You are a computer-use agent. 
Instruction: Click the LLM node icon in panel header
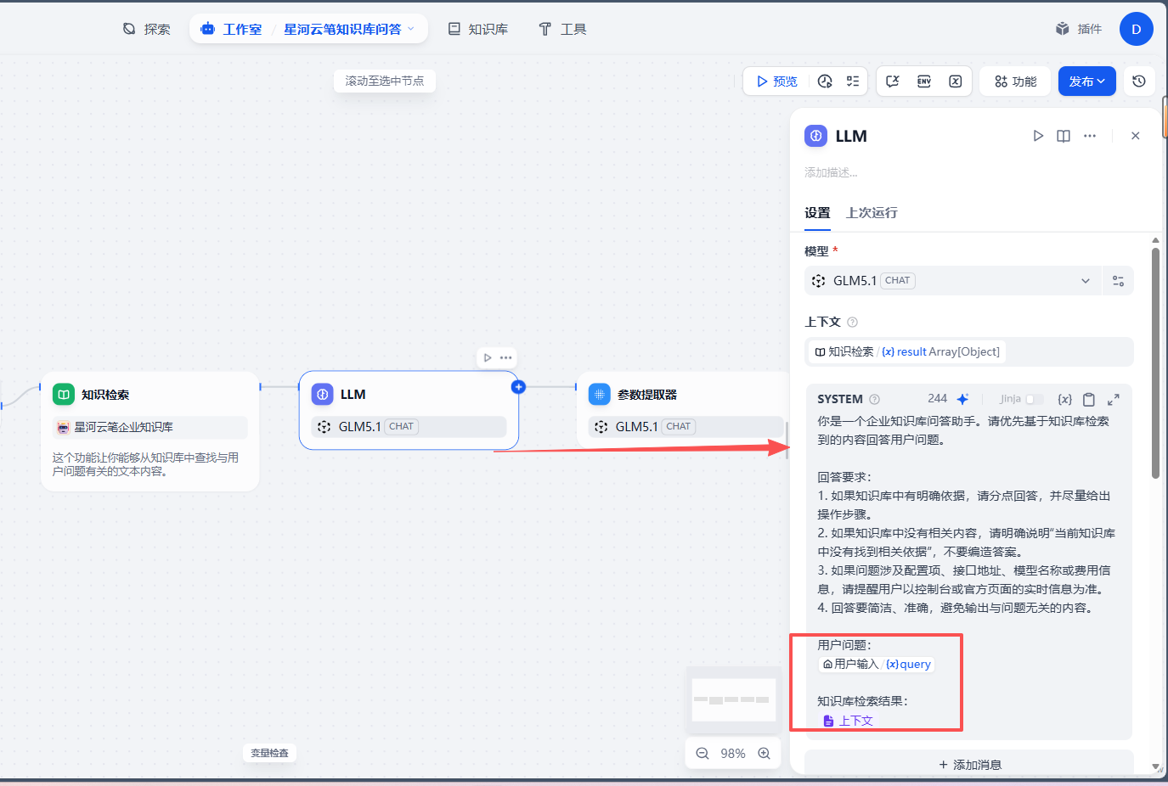tap(815, 136)
